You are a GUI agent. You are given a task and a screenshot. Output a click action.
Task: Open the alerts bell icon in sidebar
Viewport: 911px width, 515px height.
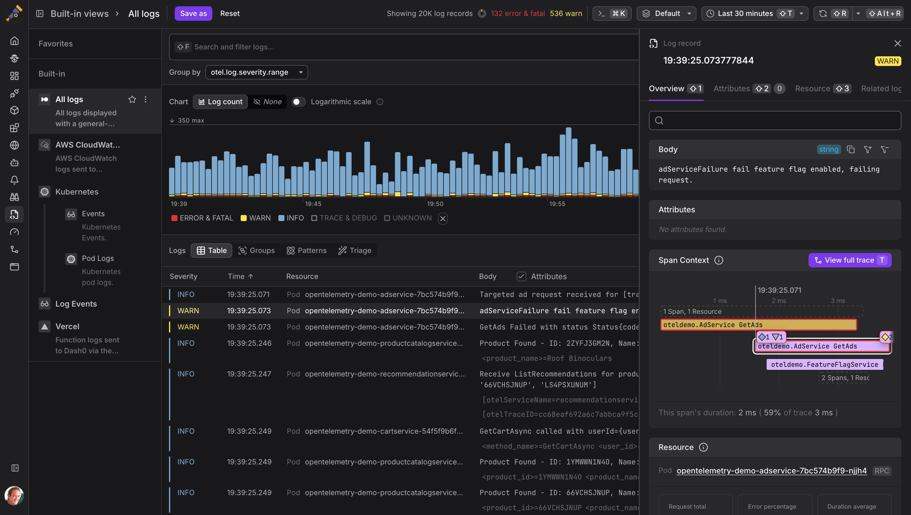pyautogui.click(x=14, y=180)
